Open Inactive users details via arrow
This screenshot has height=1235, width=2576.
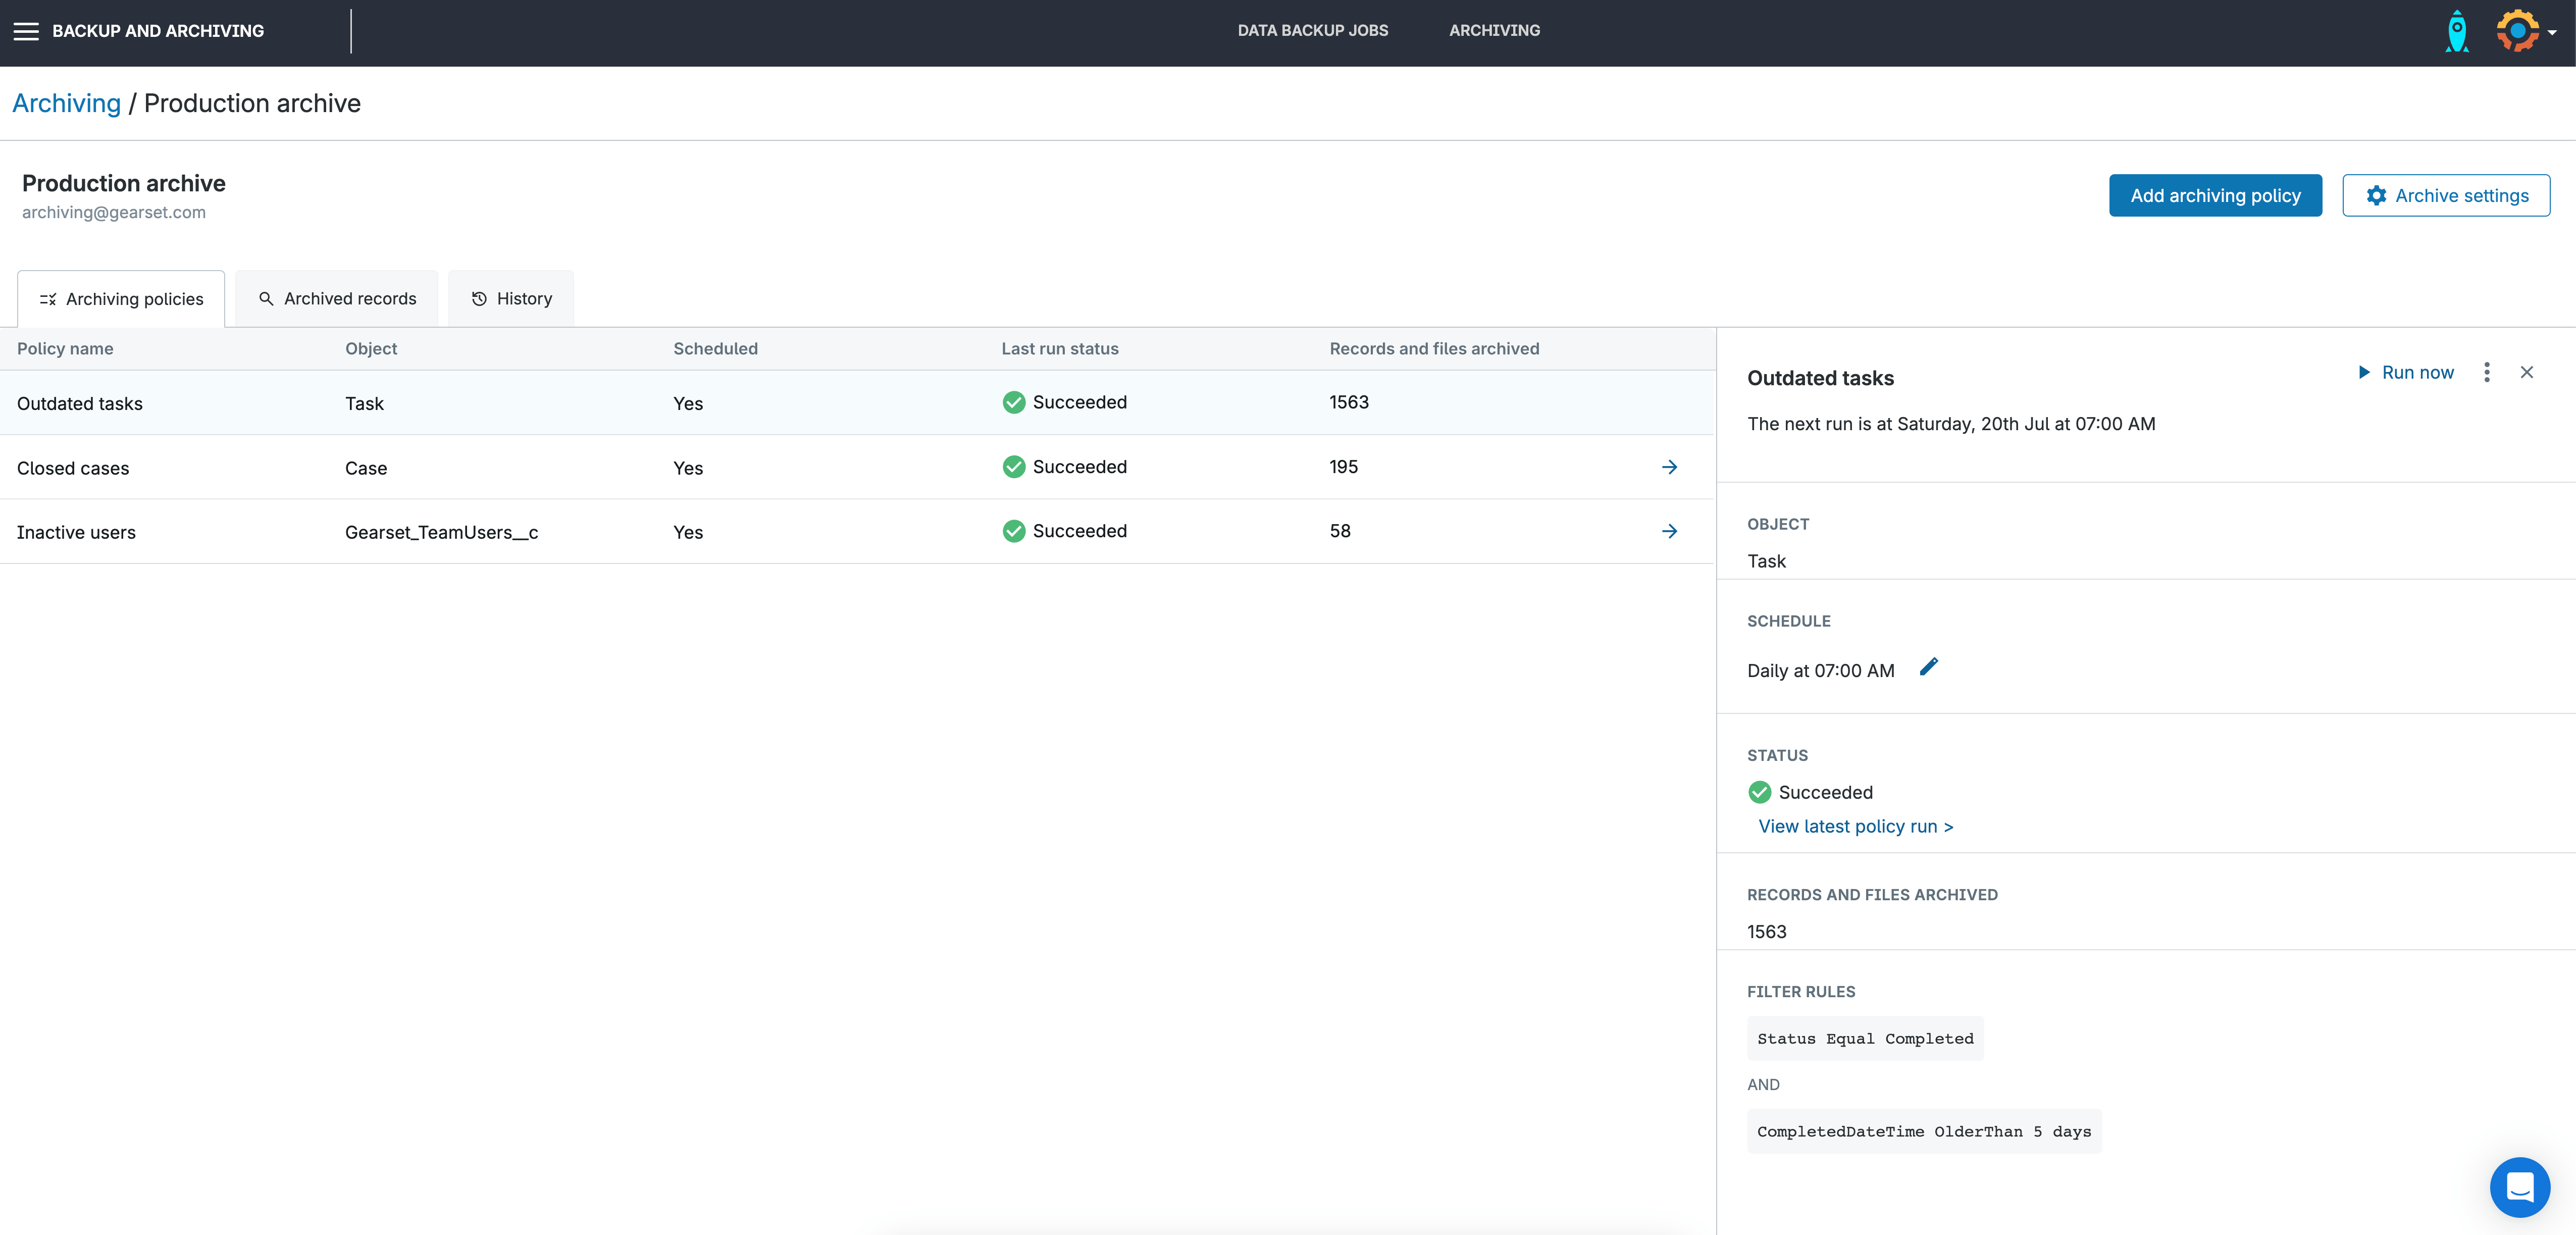tap(1669, 531)
